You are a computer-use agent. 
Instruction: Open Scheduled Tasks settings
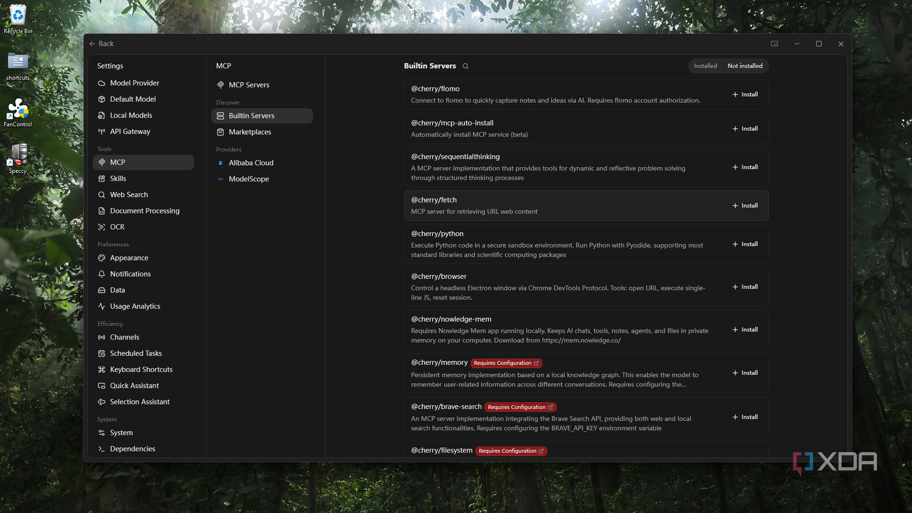click(143, 353)
